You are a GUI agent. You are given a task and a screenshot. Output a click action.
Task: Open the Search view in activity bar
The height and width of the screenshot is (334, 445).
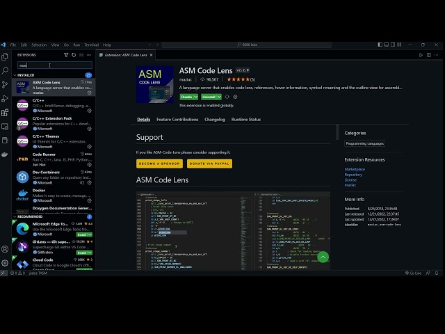(5, 71)
